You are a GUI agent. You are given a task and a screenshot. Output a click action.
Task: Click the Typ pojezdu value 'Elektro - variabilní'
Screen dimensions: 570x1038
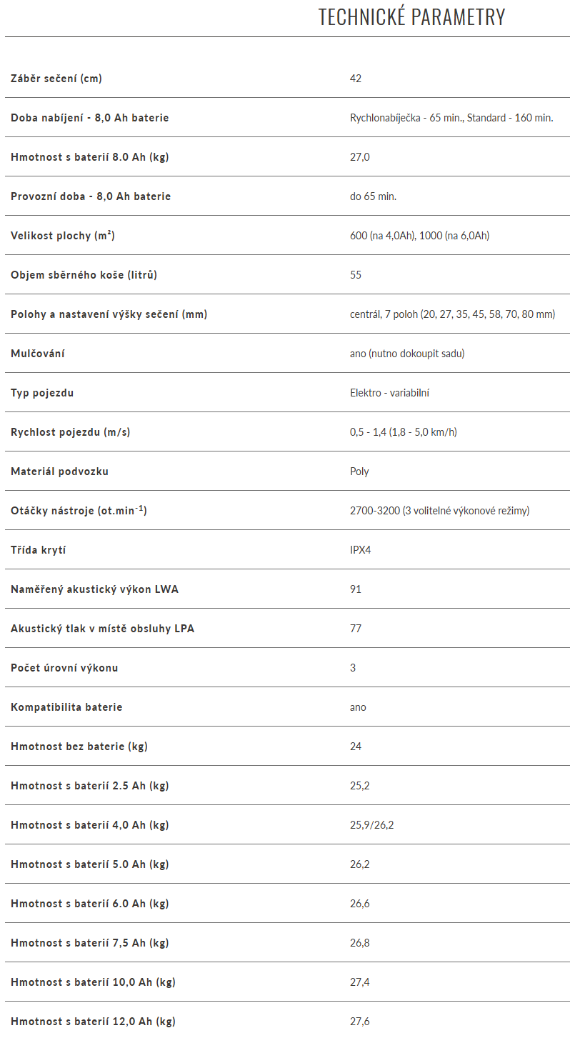[x=389, y=393]
